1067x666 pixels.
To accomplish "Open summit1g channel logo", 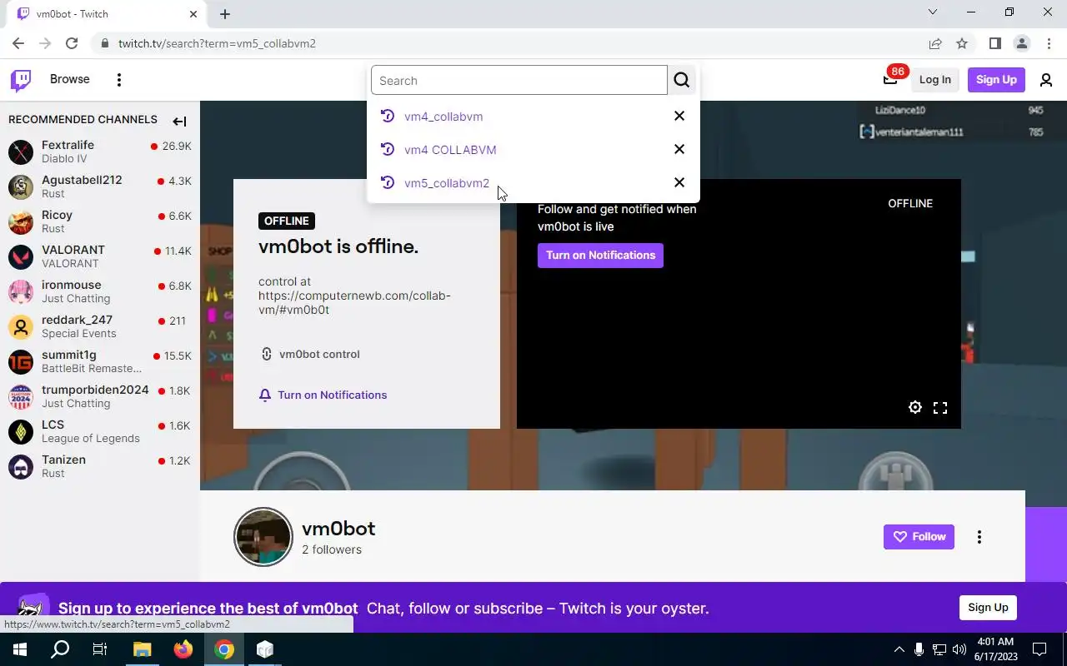I will click(x=21, y=361).
